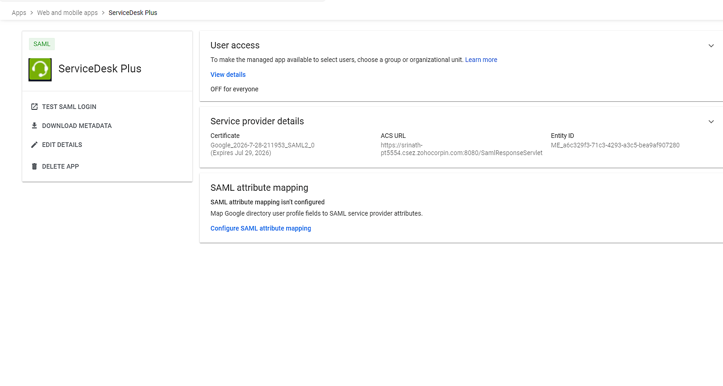The image size is (723, 386).
Task: Click the pencil icon next to Edit Details
Action: click(x=34, y=145)
